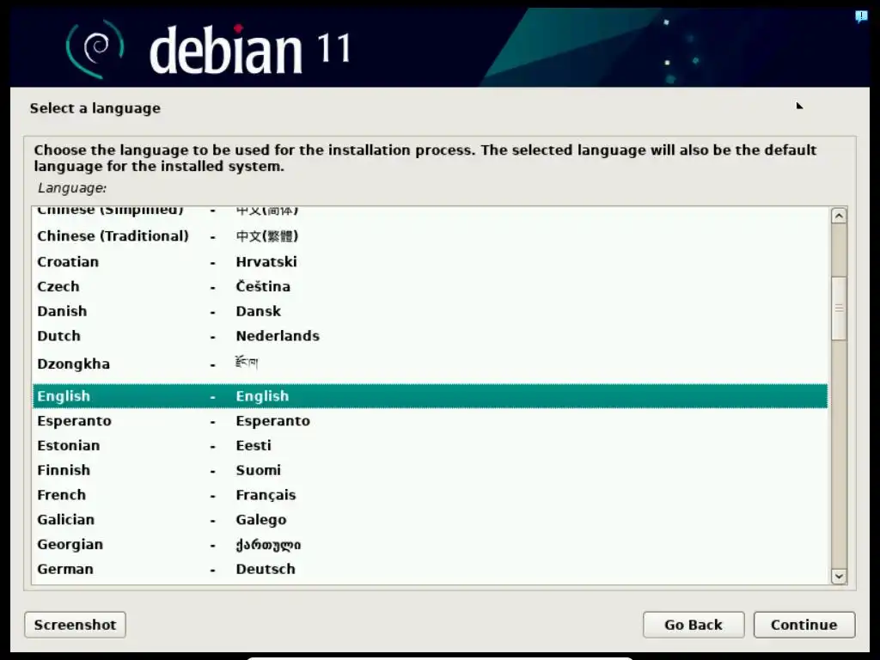The height and width of the screenshot is (660, 880).
Task: Select Czech - Čeština language
Action: 430,286
